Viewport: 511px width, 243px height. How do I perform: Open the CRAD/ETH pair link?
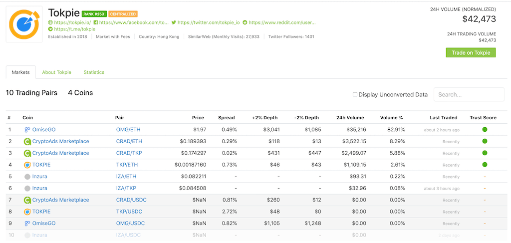[129, 141]
